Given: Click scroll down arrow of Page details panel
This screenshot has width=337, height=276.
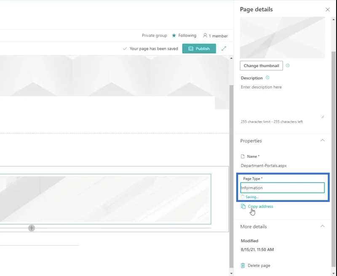Looking at the screenshot, I should (333, 273).
